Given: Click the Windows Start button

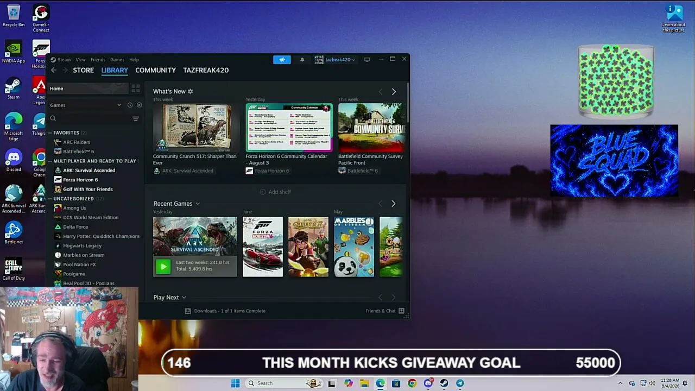Looking at the screenshot, I should (x=235, y=383).
